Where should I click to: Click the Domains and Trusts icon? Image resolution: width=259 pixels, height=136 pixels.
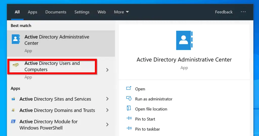pyautogui.click(x=13, y=110)
